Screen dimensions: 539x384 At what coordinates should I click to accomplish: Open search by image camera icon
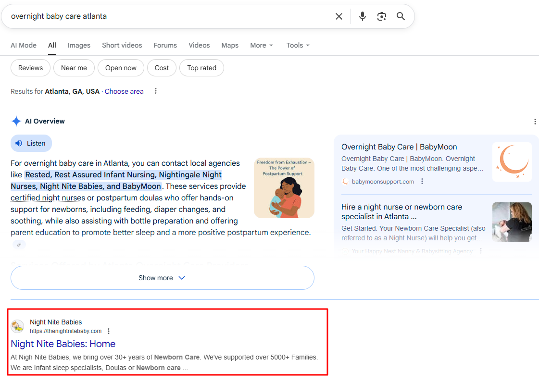coord(382,16)
